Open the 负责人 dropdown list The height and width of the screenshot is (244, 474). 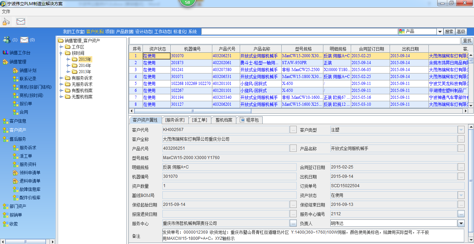[461, 224]
